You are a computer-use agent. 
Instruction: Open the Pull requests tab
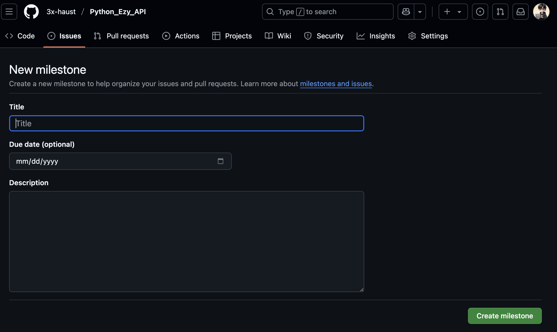tap(121, 36)
